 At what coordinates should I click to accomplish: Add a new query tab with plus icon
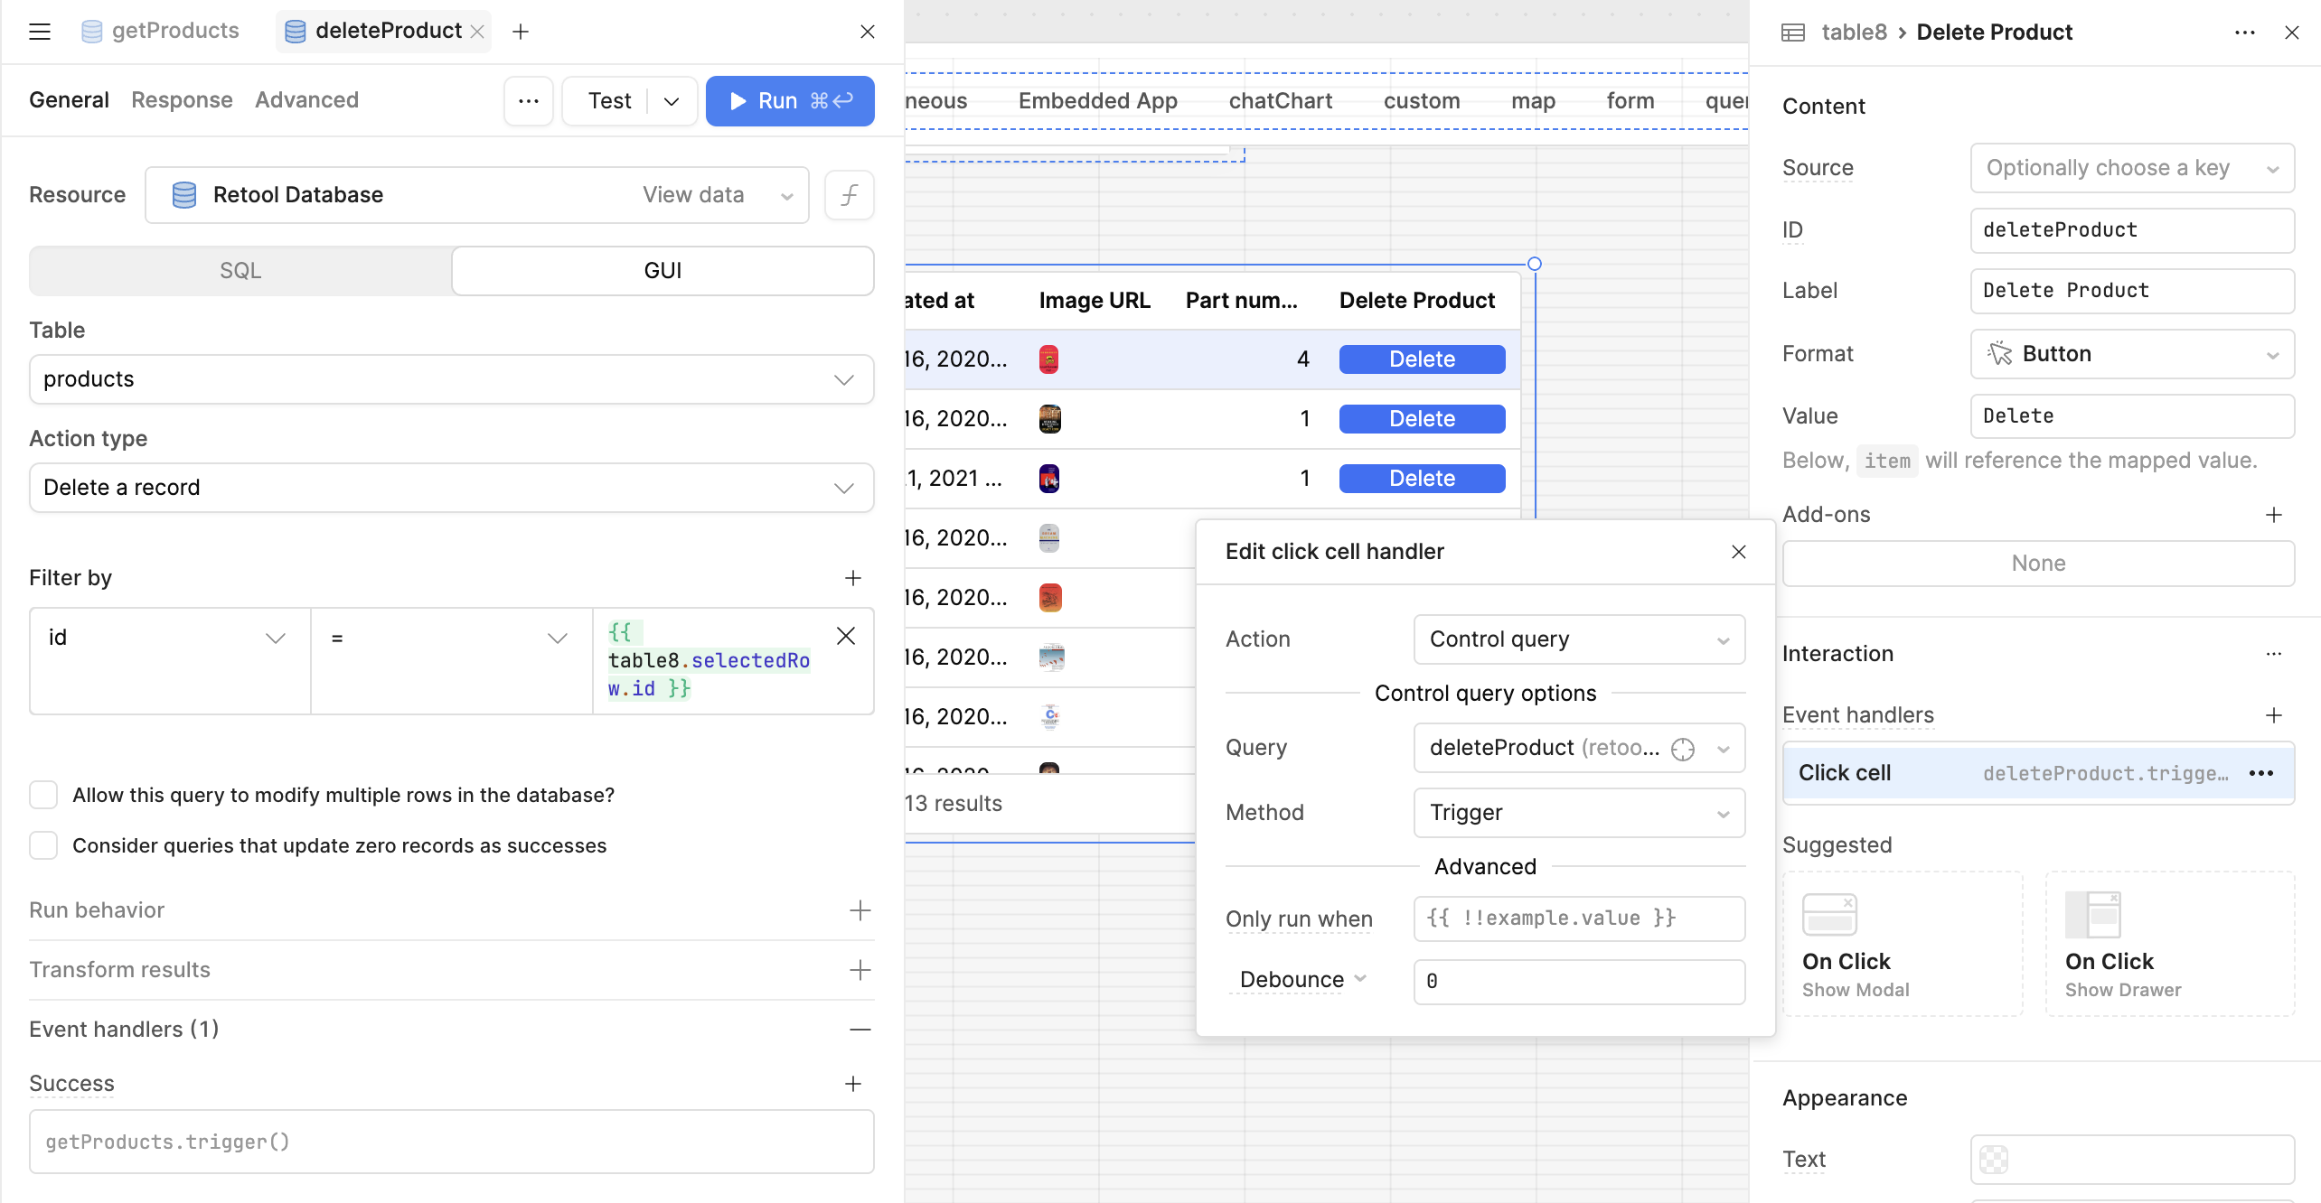(x=520, y=32)
